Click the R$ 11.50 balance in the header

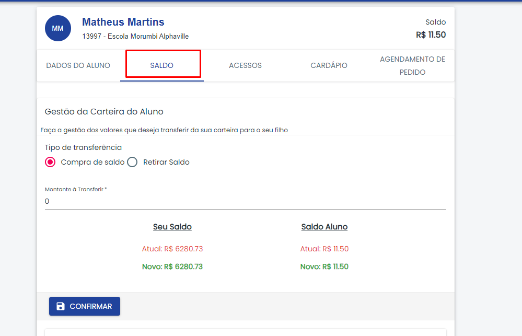(x=431, y=34)
